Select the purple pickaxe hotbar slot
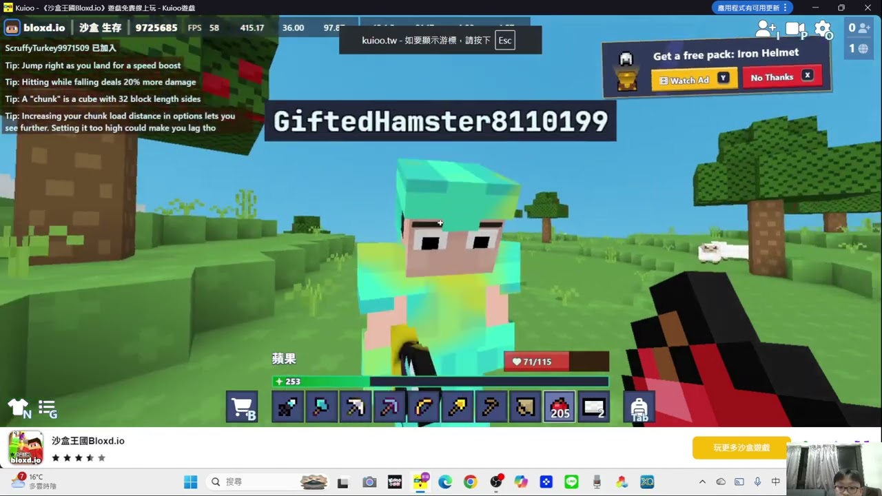Viewport: 882px width, 496px height. click(x=389, y=407)
